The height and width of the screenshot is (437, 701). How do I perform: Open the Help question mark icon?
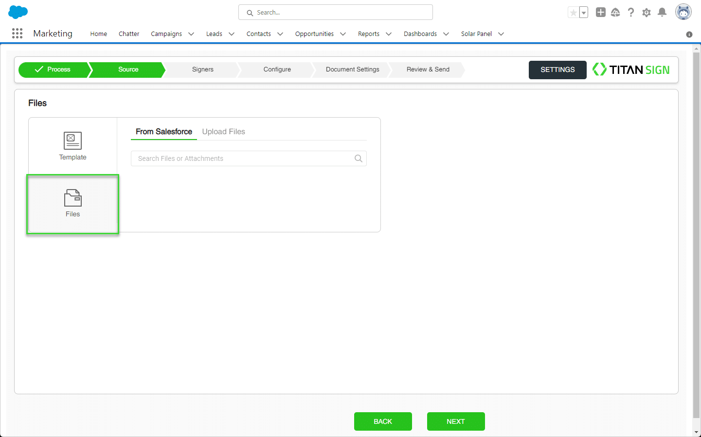coord(631,12)
